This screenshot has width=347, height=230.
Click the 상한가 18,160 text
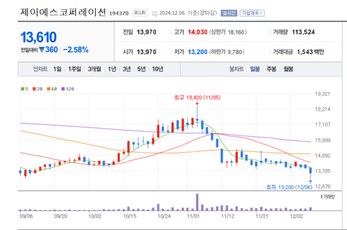tap(228, 32)
